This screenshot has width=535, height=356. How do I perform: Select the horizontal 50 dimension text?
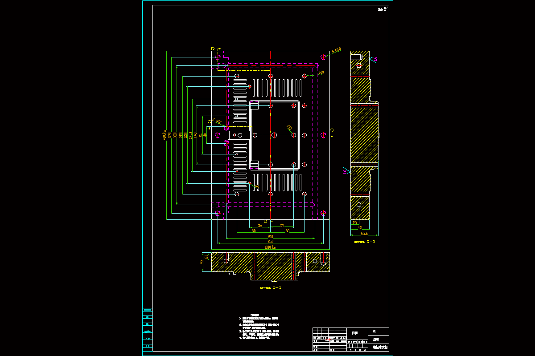pos(260,226)
